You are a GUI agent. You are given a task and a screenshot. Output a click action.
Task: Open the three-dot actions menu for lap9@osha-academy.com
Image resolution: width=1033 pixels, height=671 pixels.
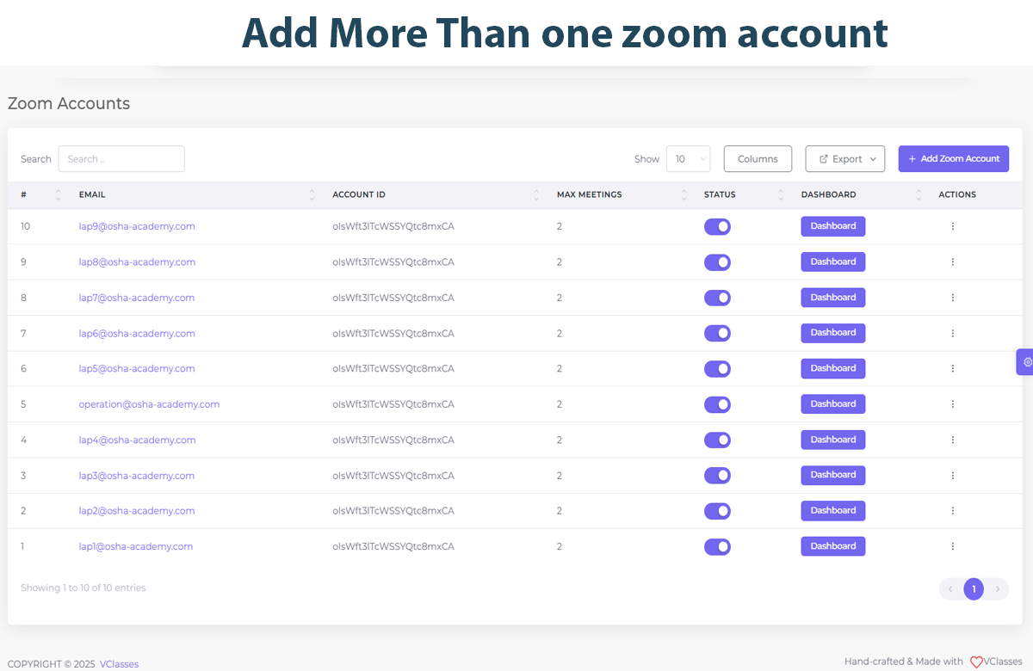(x=952, y=226)
